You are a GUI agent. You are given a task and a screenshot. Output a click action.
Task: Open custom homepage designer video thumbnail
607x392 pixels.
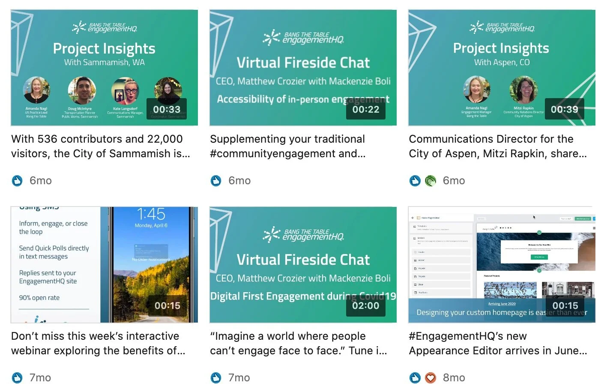point(502,265)
